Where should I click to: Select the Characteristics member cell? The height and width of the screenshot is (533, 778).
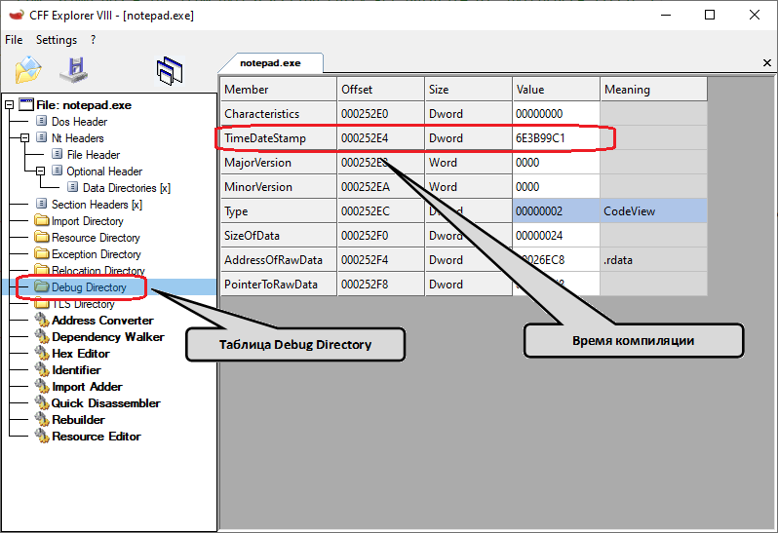pyautogui.click(x=279, y=114)
